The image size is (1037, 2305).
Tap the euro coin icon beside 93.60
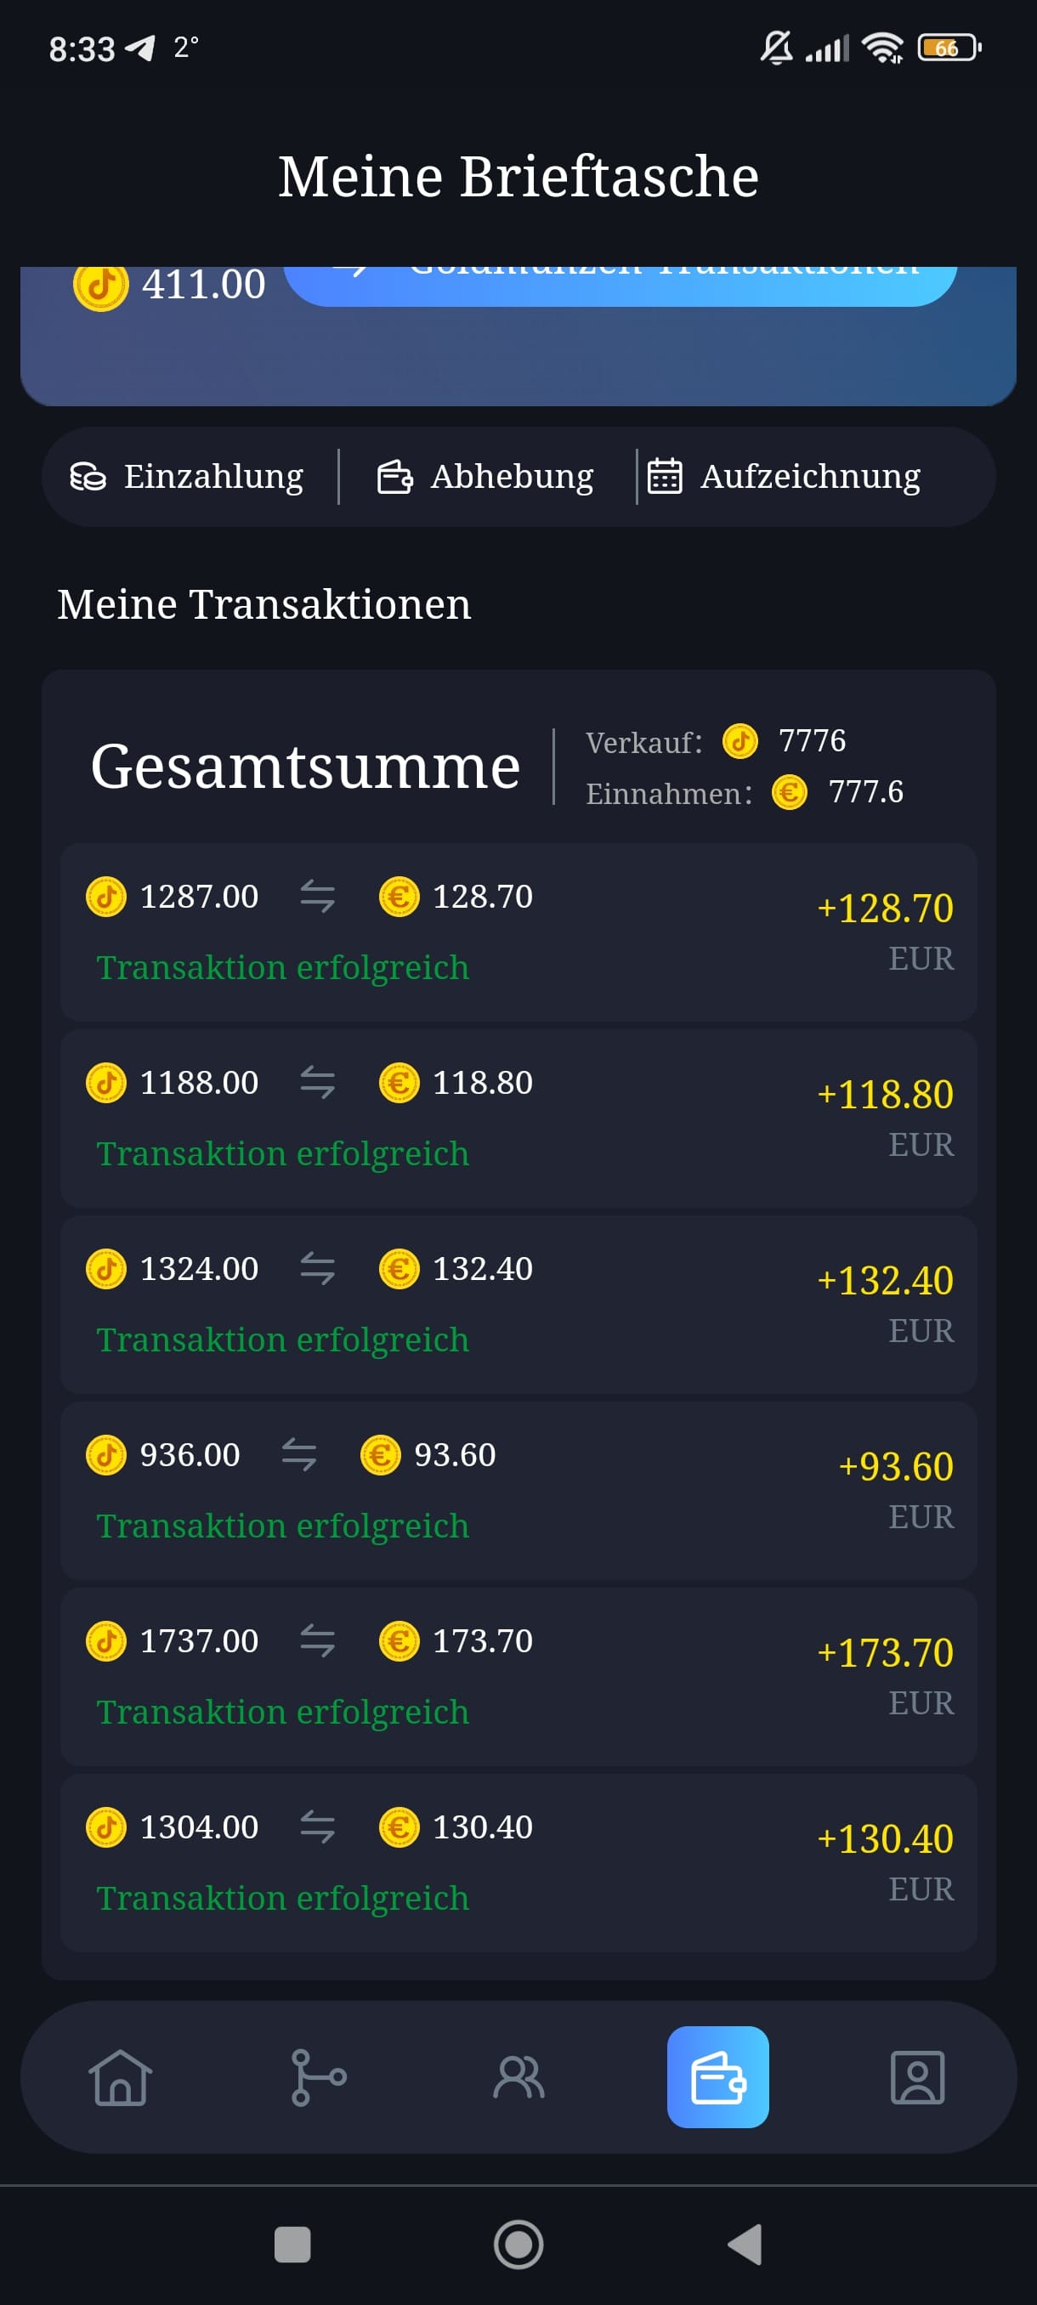pos(380,1455)
